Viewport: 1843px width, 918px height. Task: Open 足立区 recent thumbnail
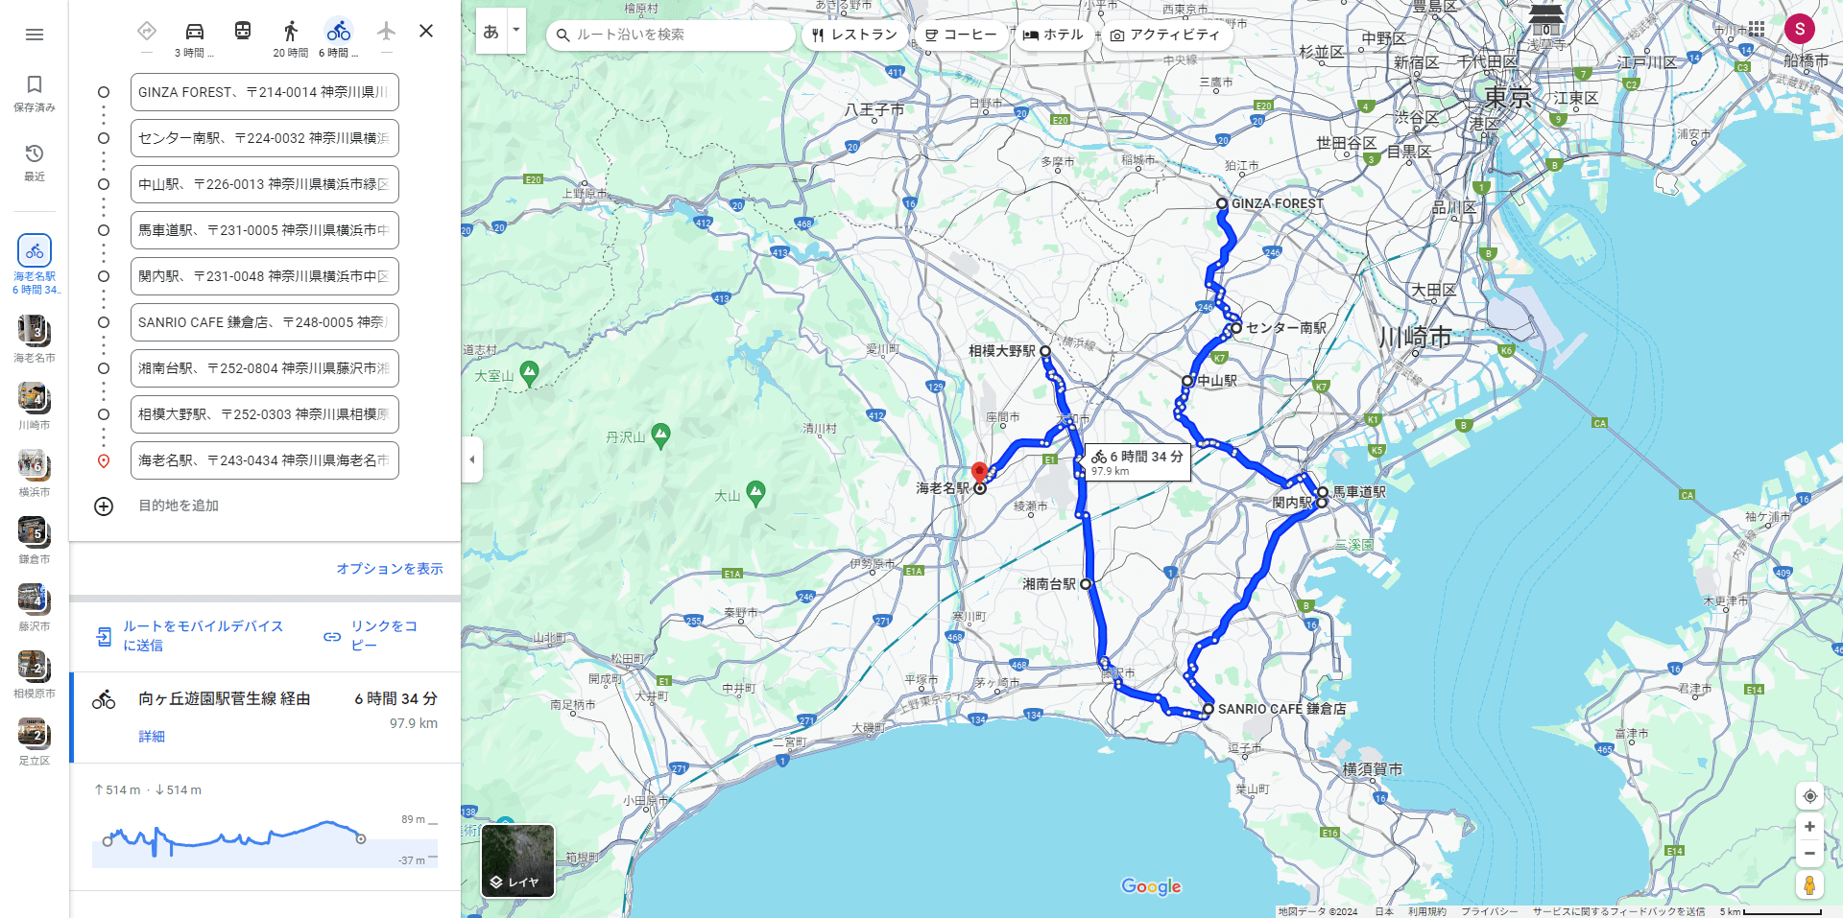pos(35,741)
